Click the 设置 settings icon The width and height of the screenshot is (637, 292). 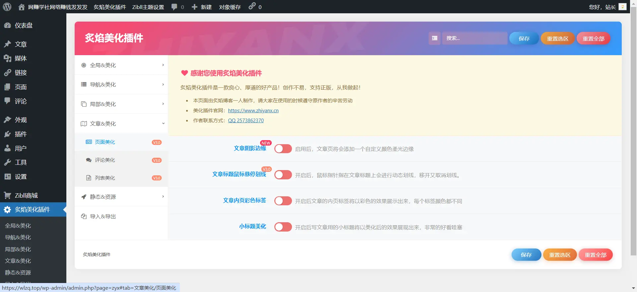click(x=8, y=176)
